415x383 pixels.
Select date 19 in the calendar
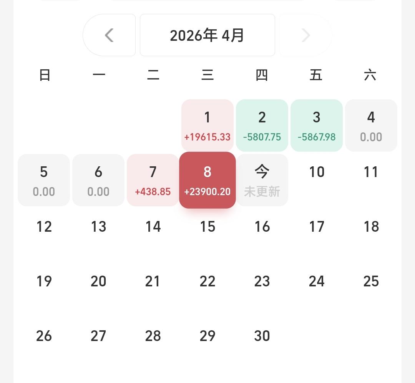pyautogui.click(x=44, y=281)
